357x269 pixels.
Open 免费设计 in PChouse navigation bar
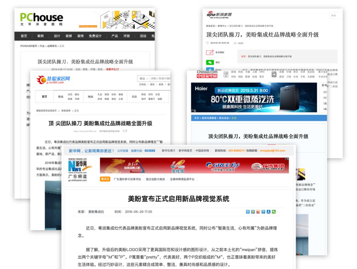coord(95,36)
